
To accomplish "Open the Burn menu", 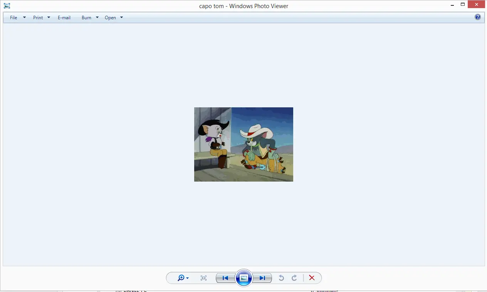I will [x=86, y=18].
